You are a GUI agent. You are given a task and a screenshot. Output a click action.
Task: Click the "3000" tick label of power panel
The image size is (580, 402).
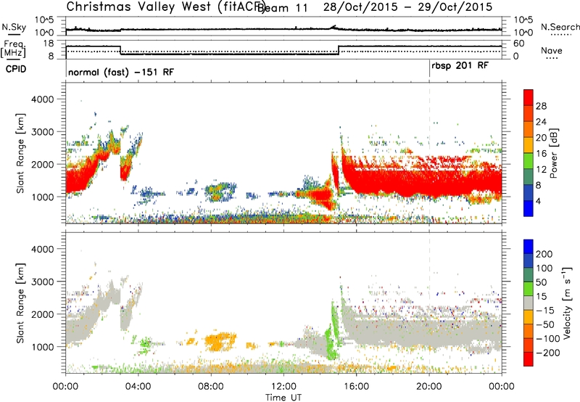[43, 132]
